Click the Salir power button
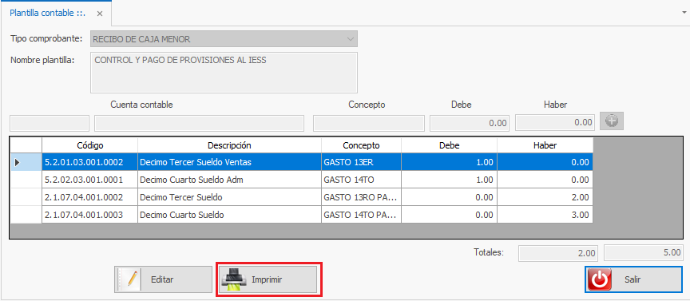The width and height of the screenshot is (690, 301). (x=633, y=279)
